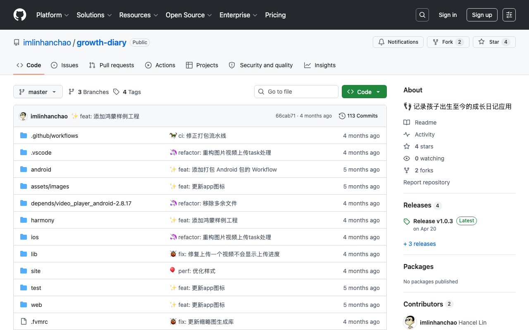529x330 pixels.
Task: Open the Activity link in About
Action: coord(419,134)
